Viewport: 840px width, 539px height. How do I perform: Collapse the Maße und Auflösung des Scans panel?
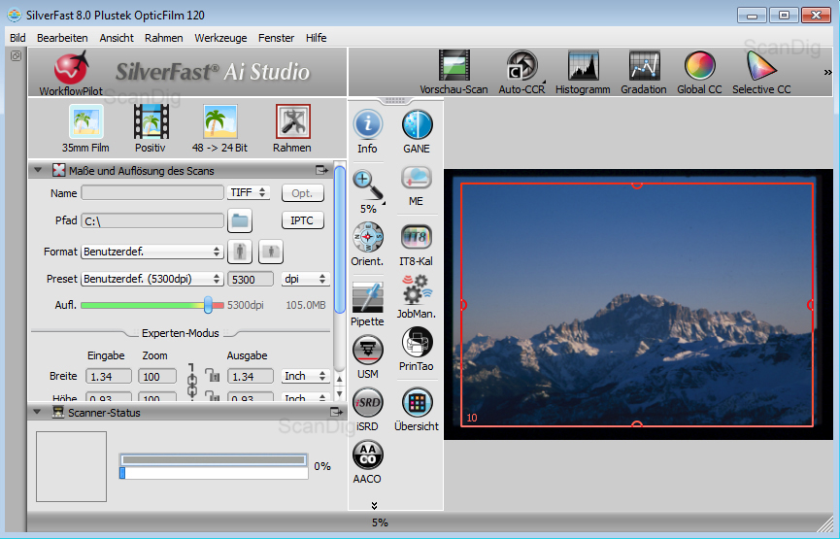38,170
